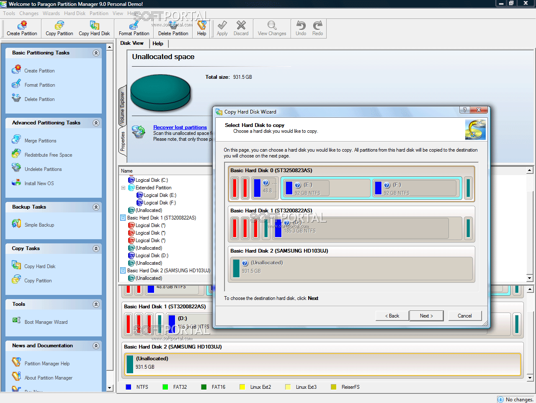
Task: Choose Undelete Partitions task
Action: [43, 169]
